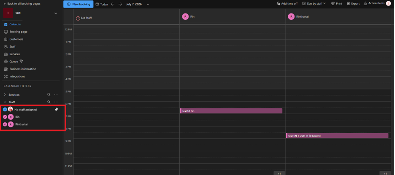Pin the No staff assigned filter
The image size is (395, 175).
pyautogui.click(x=57, y=110)
